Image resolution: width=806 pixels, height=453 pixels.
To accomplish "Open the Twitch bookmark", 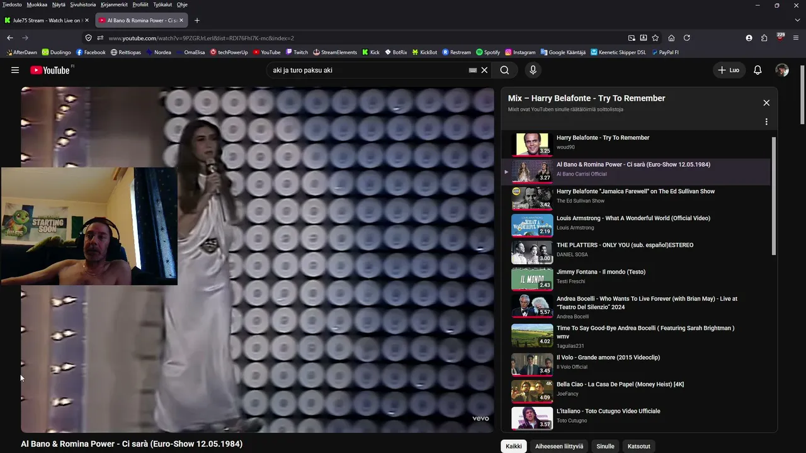I will (297, 52).
